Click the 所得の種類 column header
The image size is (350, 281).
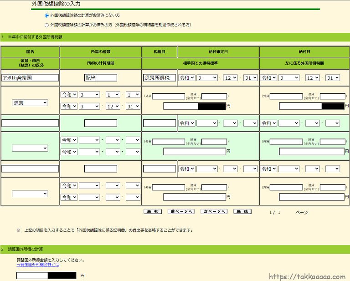(x=101, y=52)
